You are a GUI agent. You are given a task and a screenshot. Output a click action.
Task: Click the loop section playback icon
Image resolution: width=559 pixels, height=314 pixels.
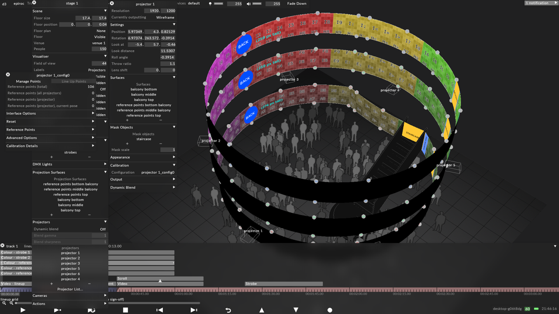point(91,310)
